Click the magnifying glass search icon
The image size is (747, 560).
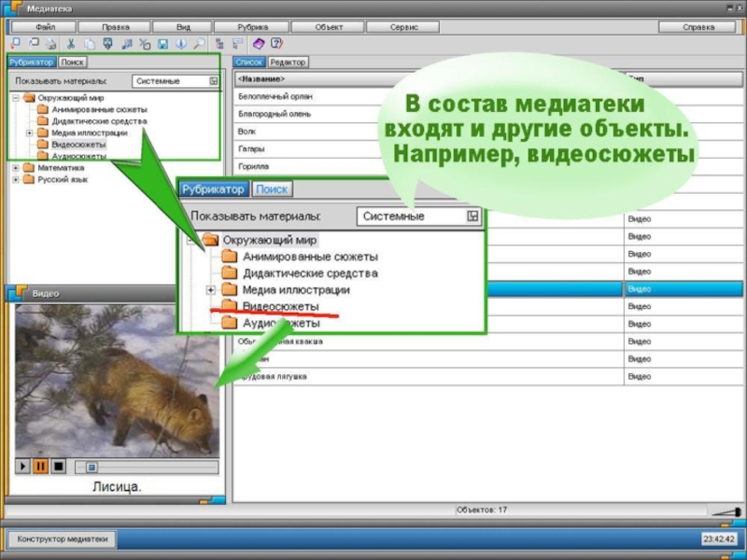(199, 43)
